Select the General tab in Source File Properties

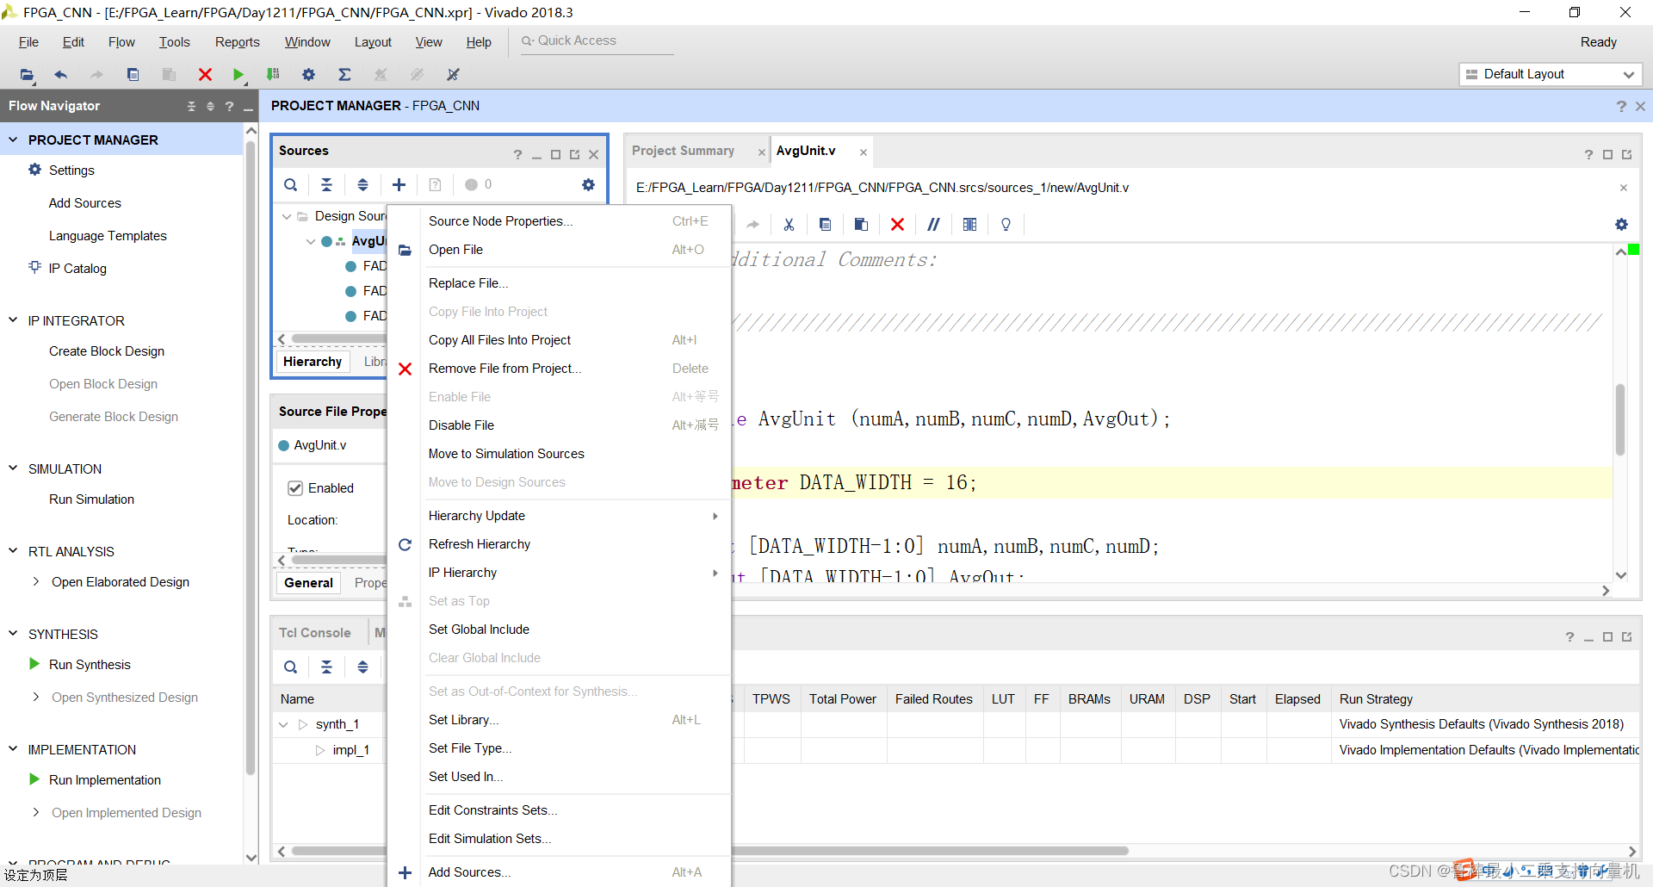(308, 583)
